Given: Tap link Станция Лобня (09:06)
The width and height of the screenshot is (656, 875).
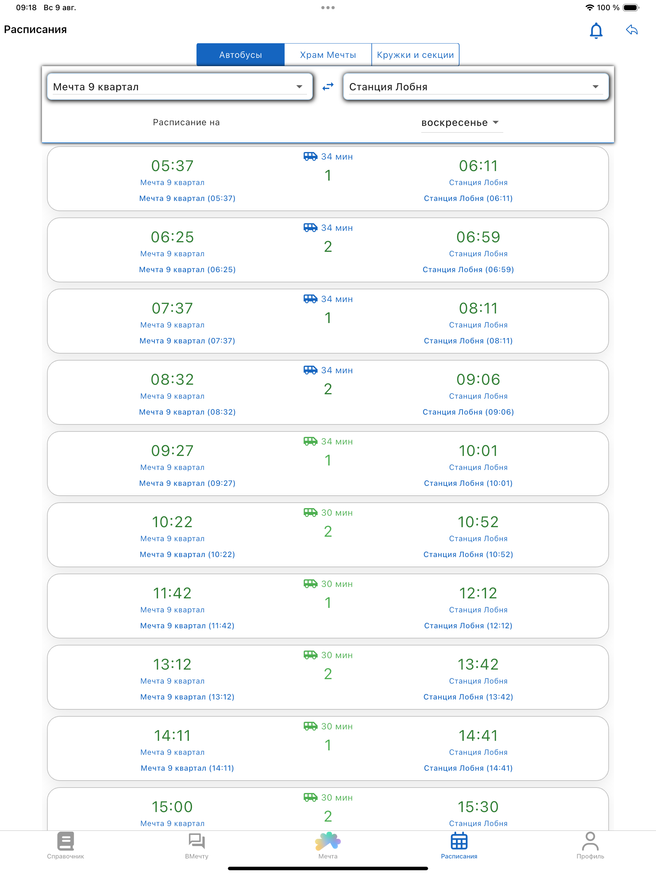Looking at the screenshot, I should click(x=468, y=412).
